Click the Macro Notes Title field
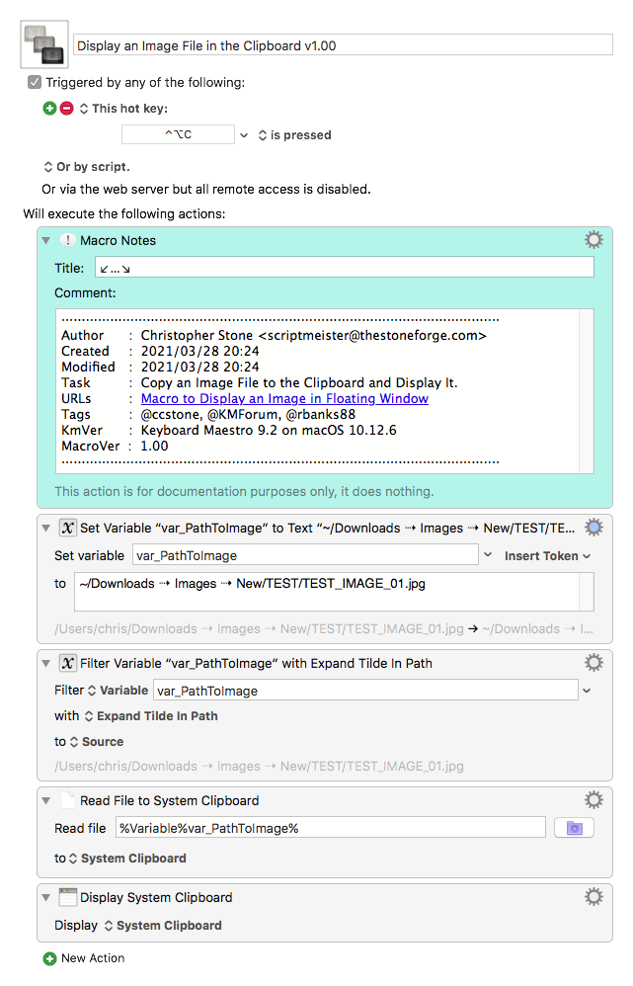 point(345,268)
